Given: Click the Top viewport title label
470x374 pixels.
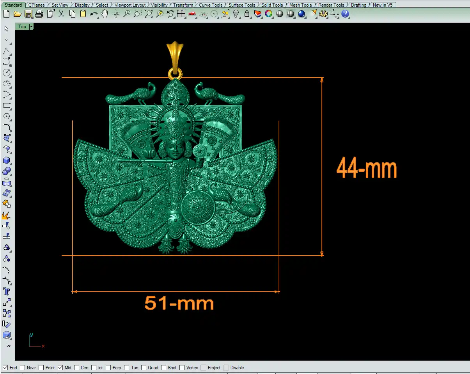Looking at the screenshot, I should (22, 27).
